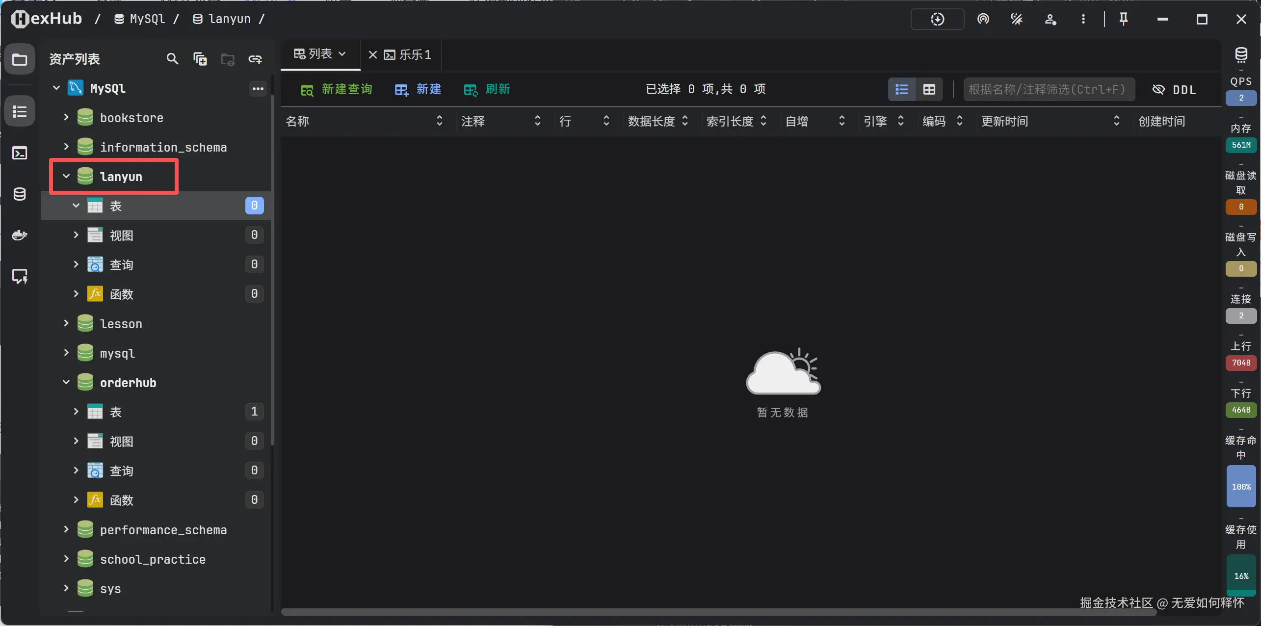This screenshot has width=1261, height=626.
Task: Click the database icon in left sidebar
Action: point(20,194)
